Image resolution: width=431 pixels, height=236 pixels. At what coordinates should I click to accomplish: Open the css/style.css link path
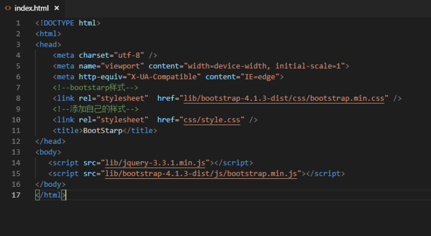[212, 120]
